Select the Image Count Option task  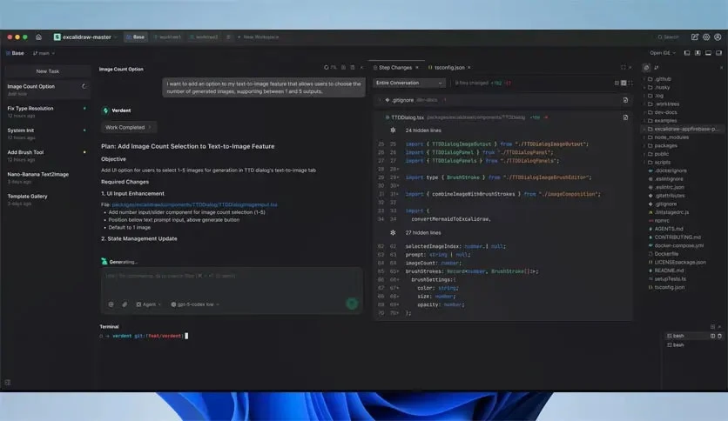pyautogui.click(x=48, y=90)
